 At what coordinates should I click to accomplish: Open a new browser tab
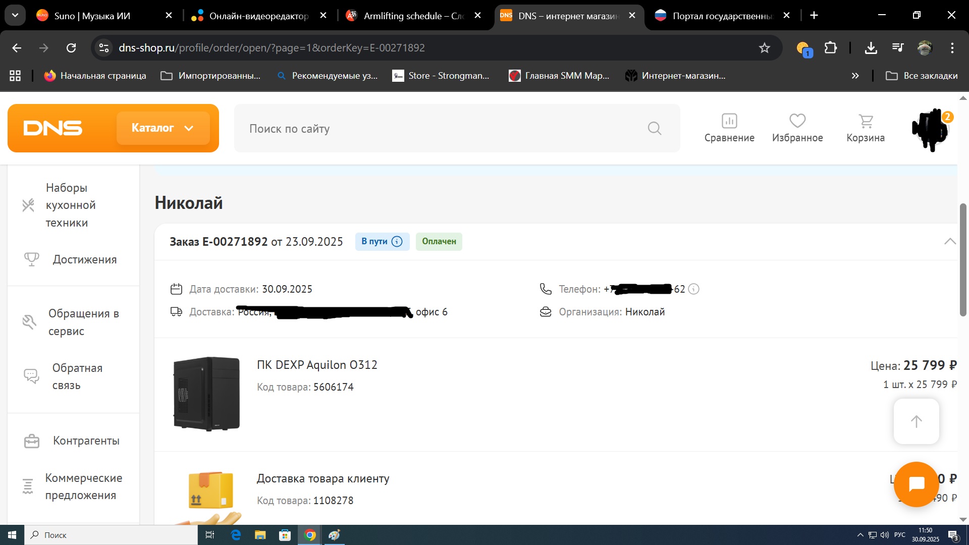pyautogui.click(x=814, y=16)
